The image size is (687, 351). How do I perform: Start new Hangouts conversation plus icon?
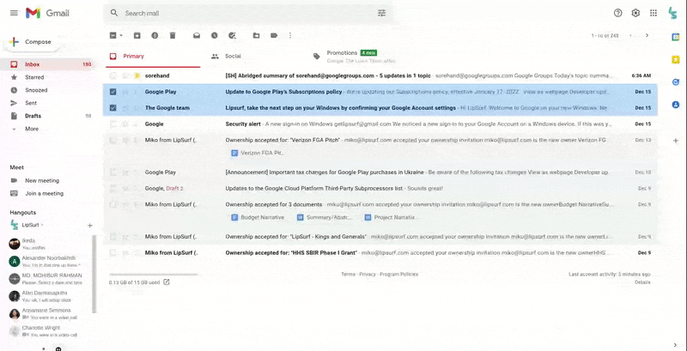click(x=90, y=226)
